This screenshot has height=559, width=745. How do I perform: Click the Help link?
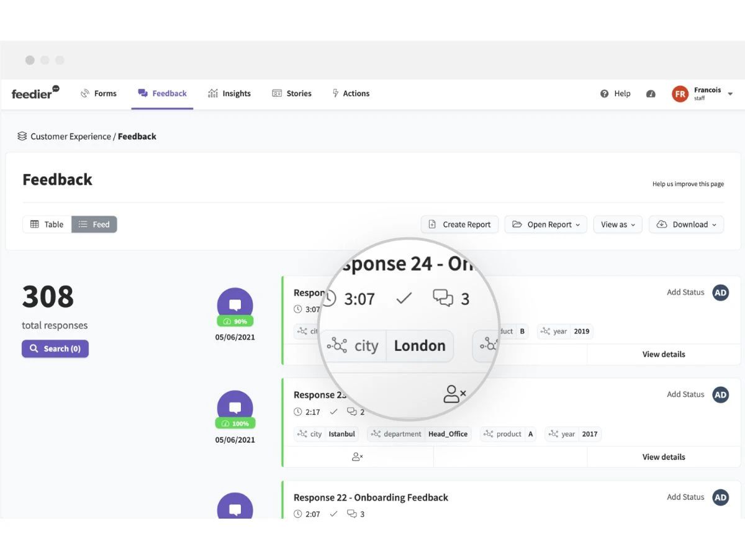tap(615, 93)
